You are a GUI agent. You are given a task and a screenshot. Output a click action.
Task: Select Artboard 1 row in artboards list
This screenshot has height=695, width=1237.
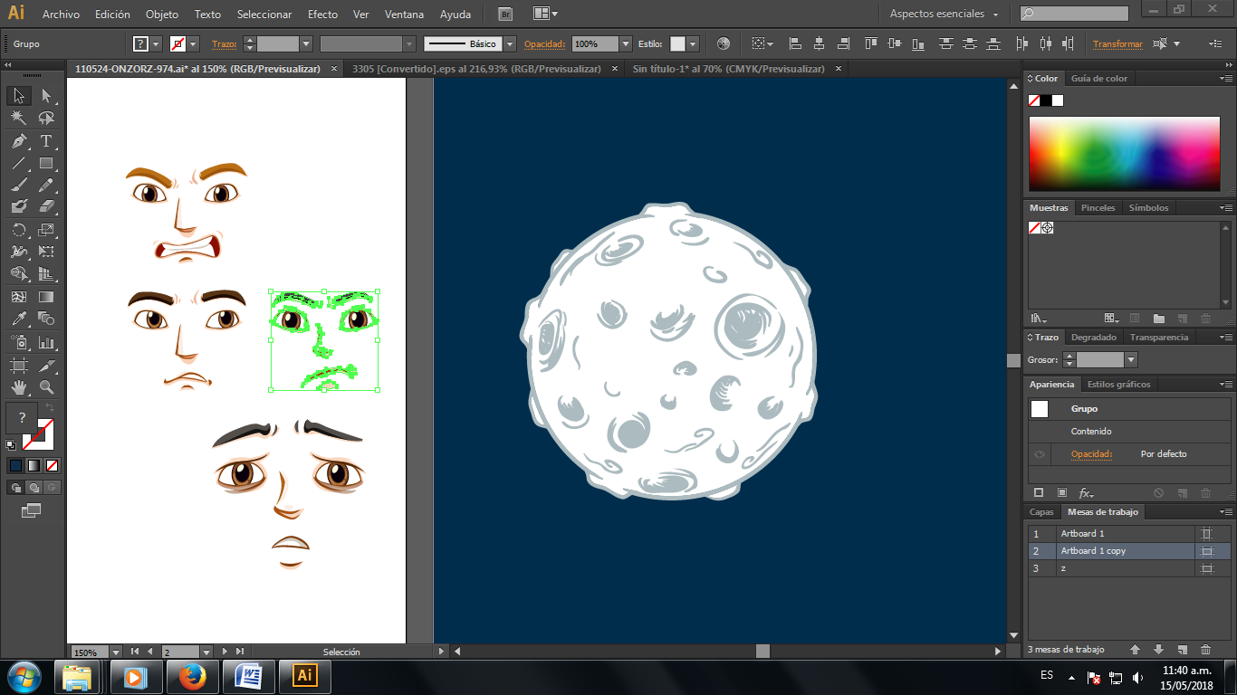tap(1129, 534)
